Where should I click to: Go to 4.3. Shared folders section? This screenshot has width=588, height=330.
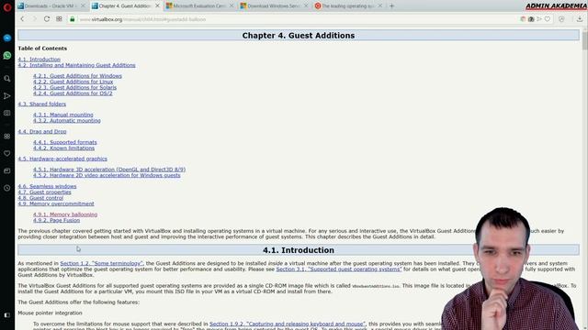click(x=42, y=104)
